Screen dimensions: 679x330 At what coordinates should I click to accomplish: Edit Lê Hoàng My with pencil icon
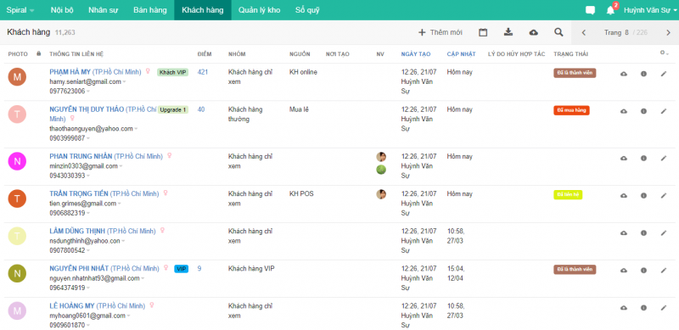click(664, 307)
